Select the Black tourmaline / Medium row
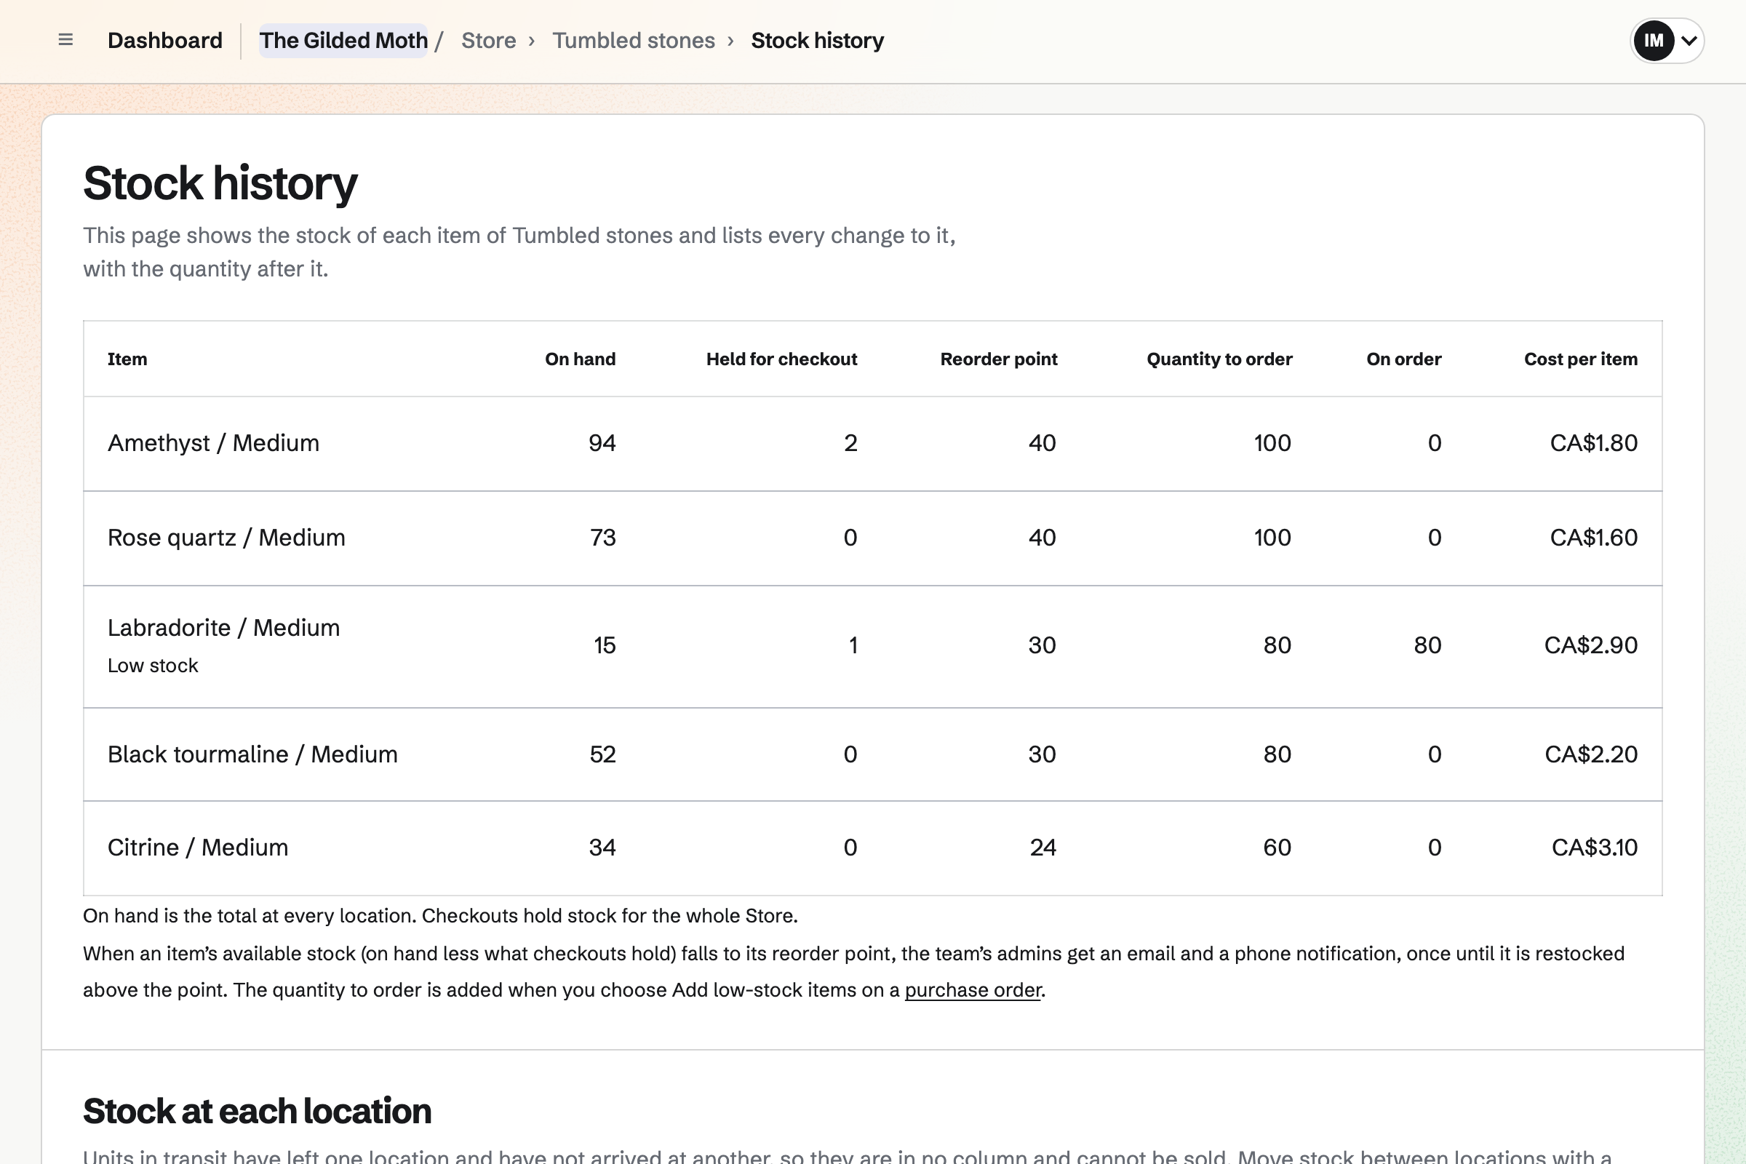 pos(872,754)
